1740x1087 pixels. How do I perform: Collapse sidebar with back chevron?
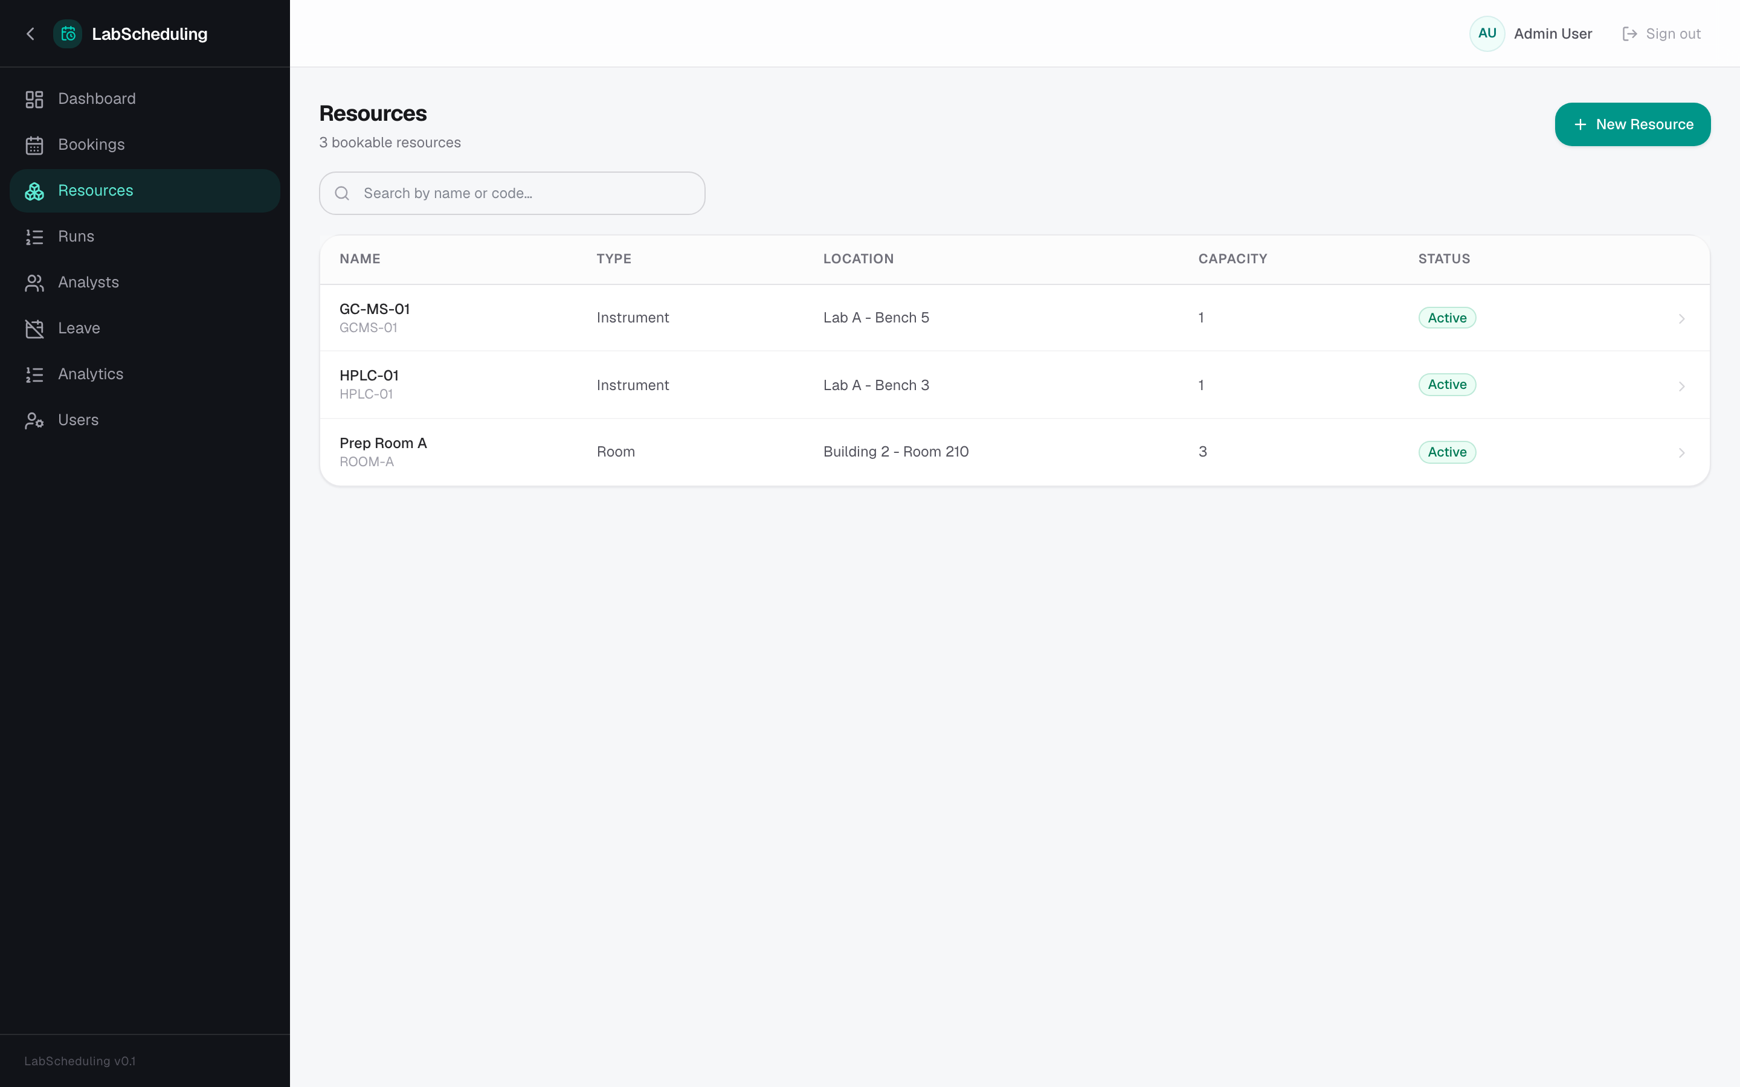(30, 34)
